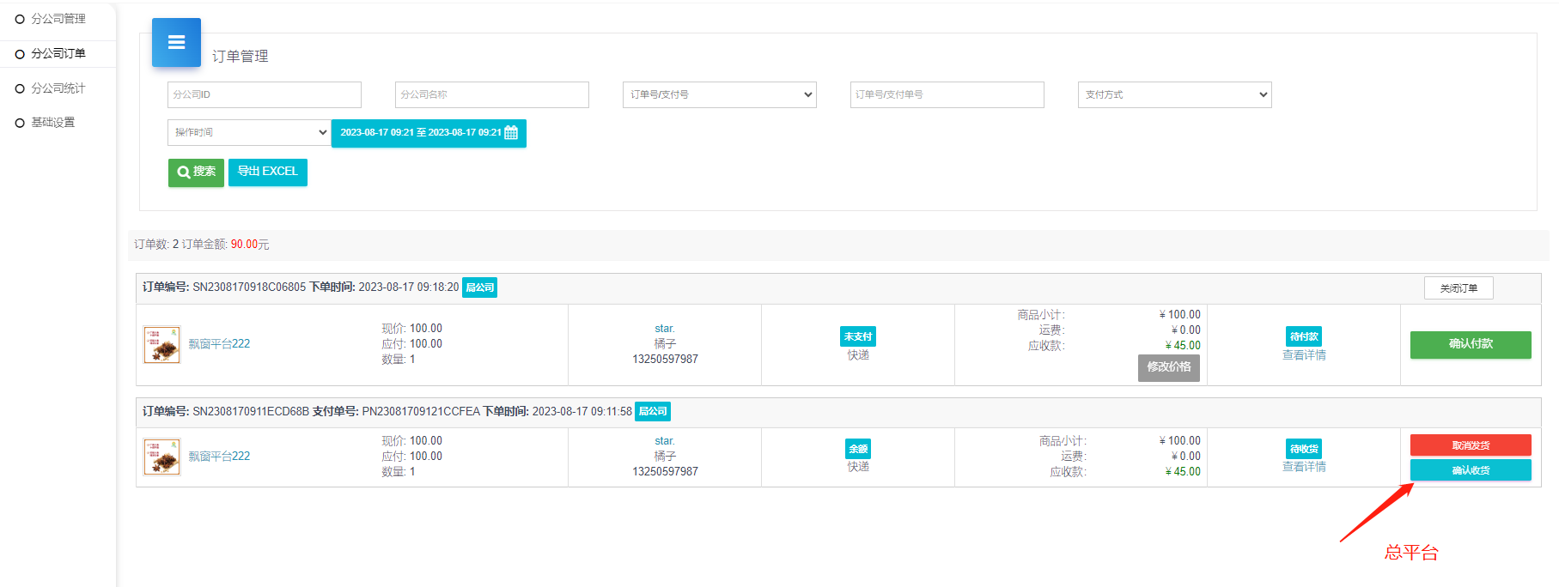Open the 分公司订单 sidebar menu
1559x587 pixels.
[58, 53]
